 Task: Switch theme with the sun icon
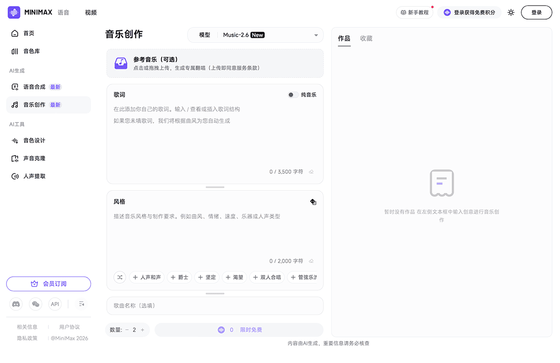coord(511,13)
